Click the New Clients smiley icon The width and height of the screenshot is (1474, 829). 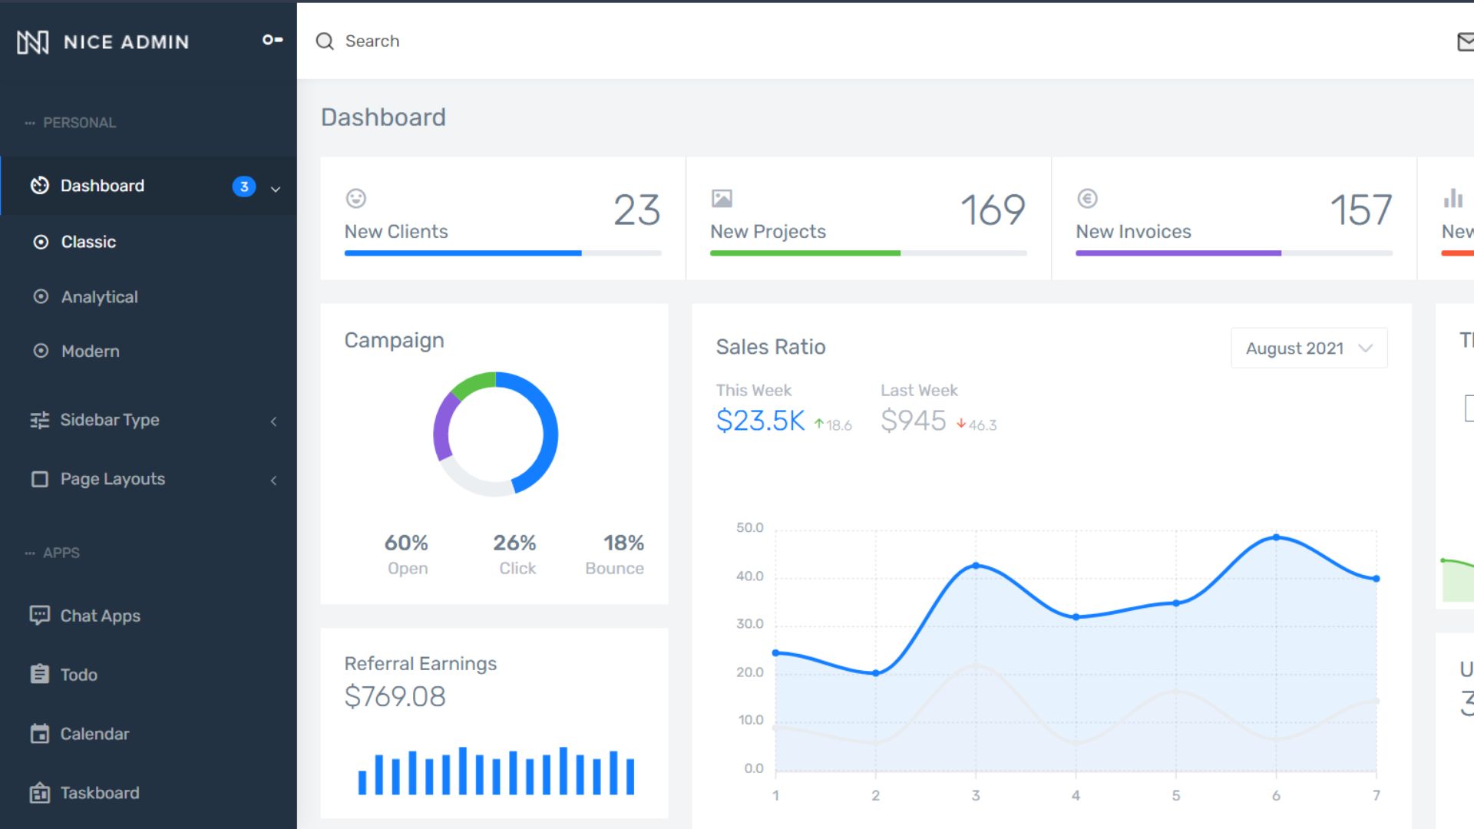click(356, 199)
